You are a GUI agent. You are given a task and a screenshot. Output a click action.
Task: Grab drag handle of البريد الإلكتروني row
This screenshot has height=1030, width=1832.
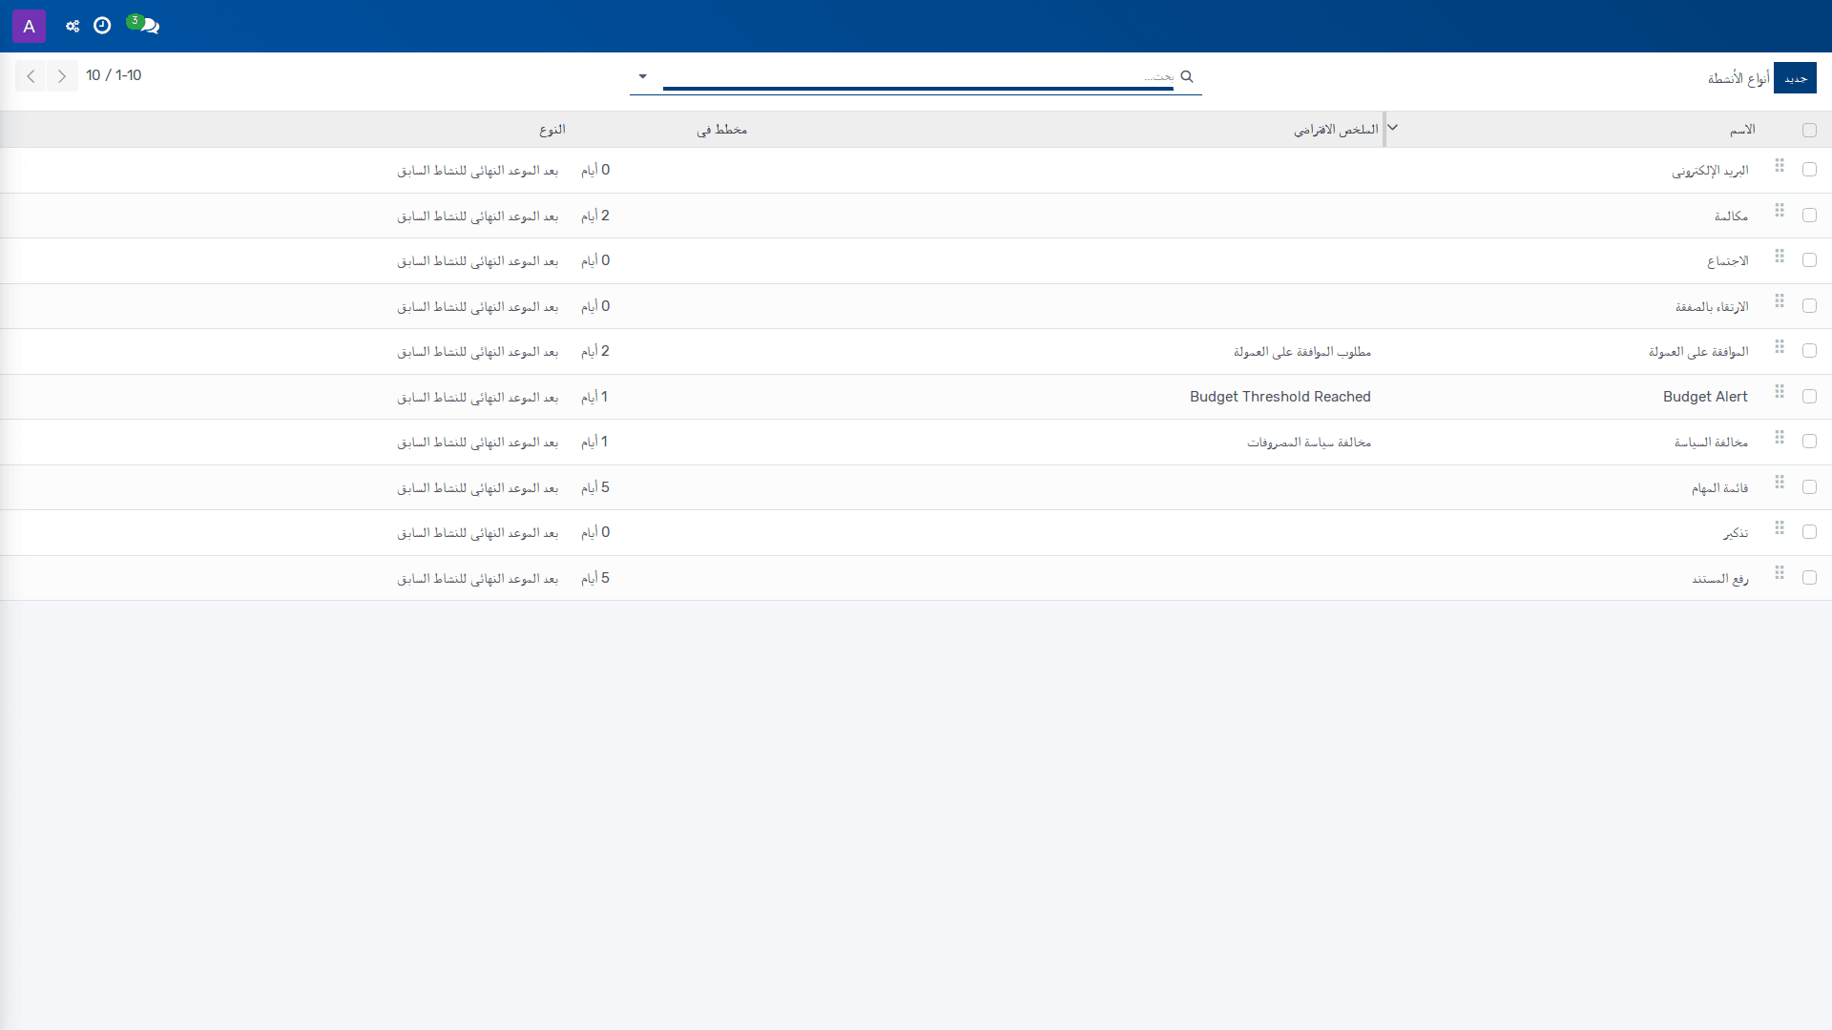pos(1780,166)
